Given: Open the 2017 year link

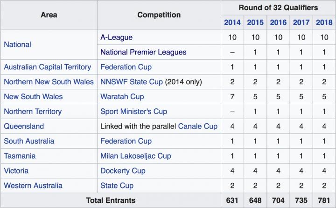Looking at the screenshot, I should [301, 22].
